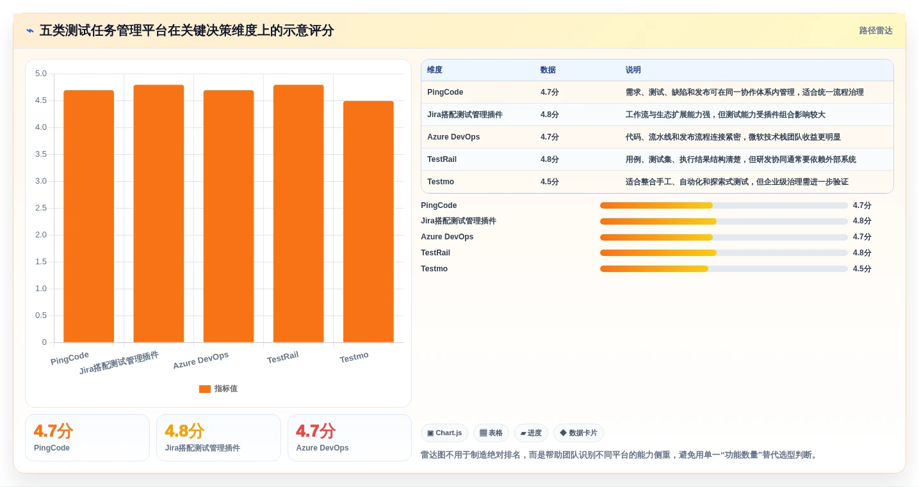This screenshot has width=919, height=487.
Task: Click the 维度 column header
Action: tap(435, 70)
